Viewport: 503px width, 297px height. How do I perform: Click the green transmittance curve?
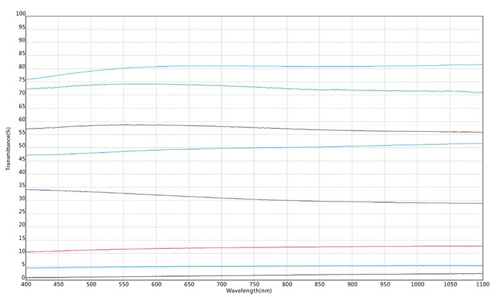click(x=251, y=86)
